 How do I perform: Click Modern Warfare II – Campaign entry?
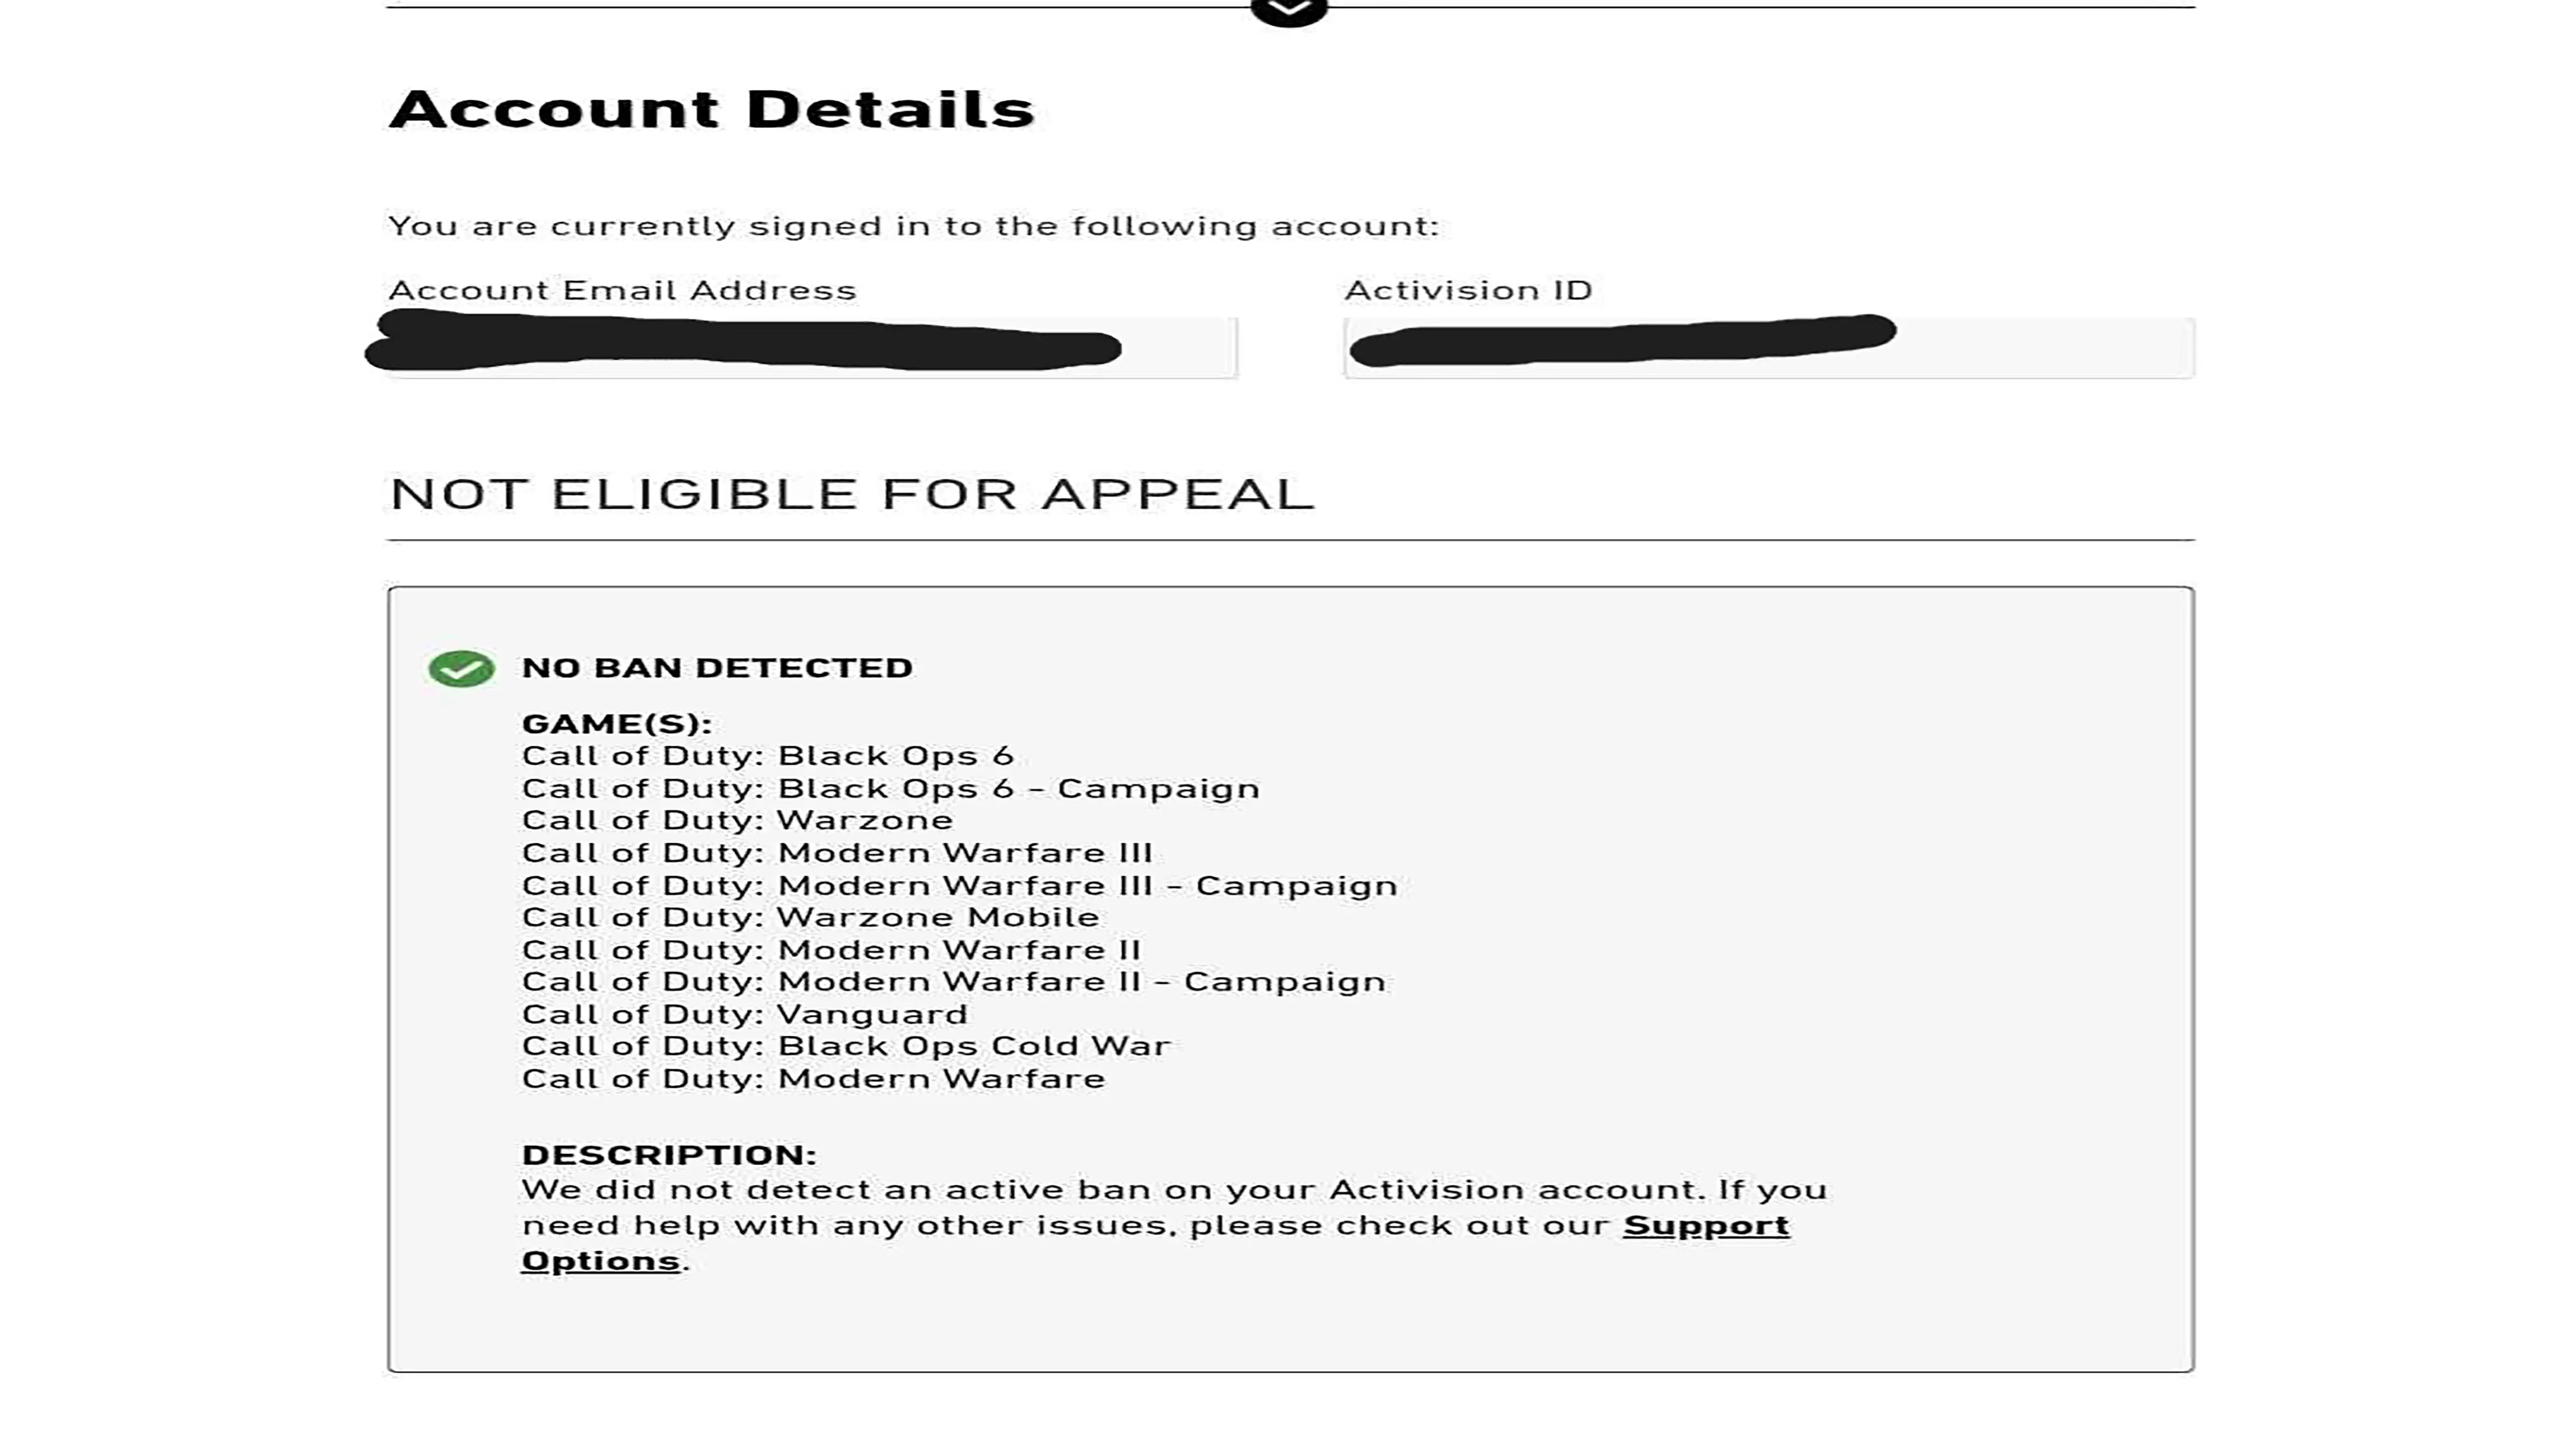tap(953, 982)
